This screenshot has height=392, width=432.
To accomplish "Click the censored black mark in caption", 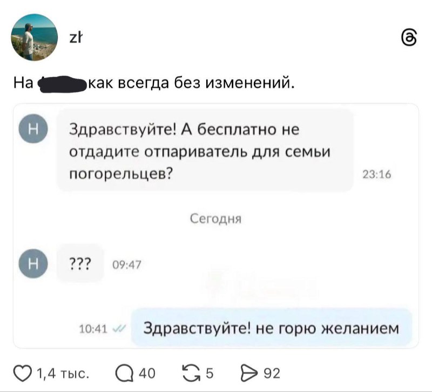I will [63, 81].
